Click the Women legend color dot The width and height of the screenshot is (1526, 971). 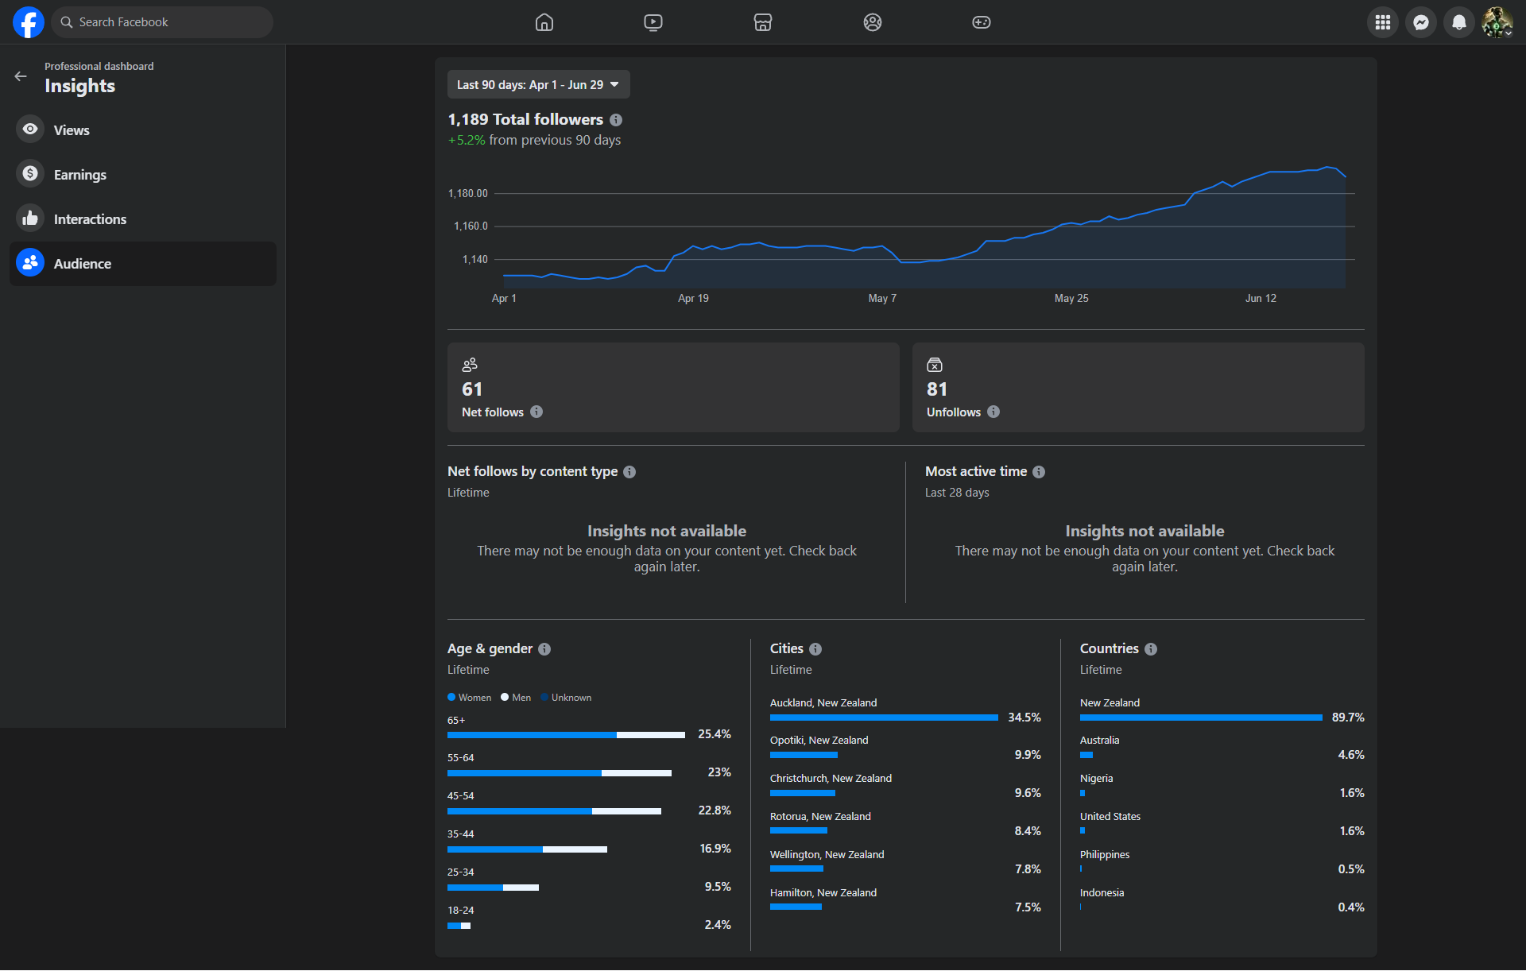coord(451,698)
